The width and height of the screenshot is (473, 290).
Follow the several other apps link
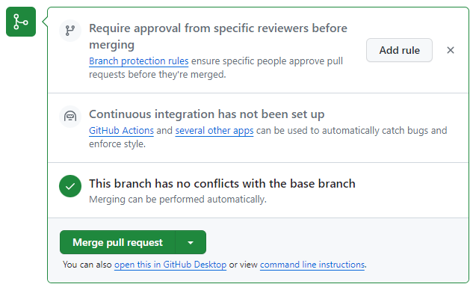coord(214,131)
